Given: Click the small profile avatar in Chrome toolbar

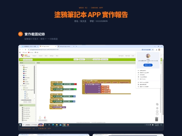Looking at the screenshot, I should pyautogui.click(x=159, y=50).
